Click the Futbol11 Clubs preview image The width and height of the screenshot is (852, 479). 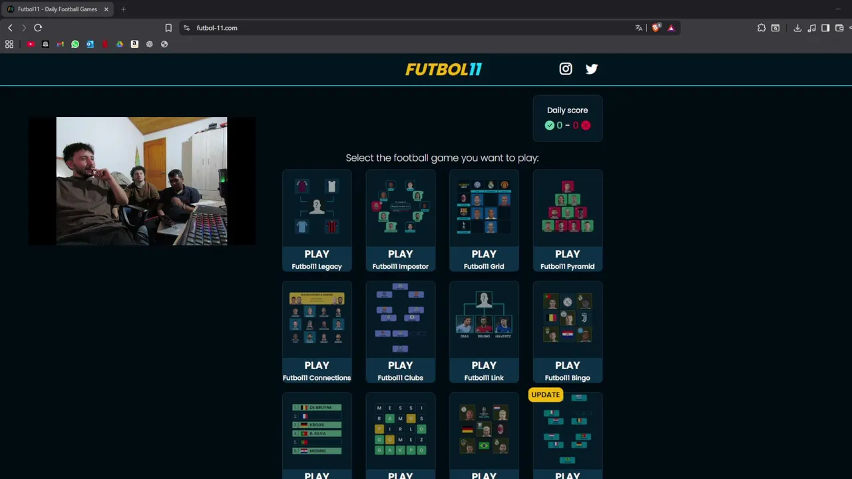[x=400, y=319]
